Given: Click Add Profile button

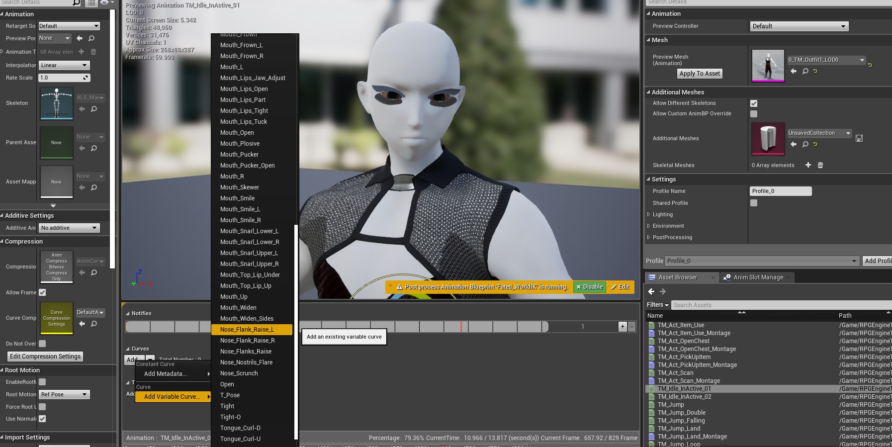Looking at the screenshot, I should [877, 261].
